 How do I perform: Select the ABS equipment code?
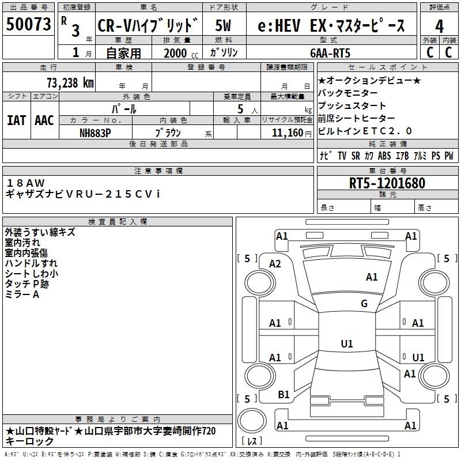pos(384,156)
